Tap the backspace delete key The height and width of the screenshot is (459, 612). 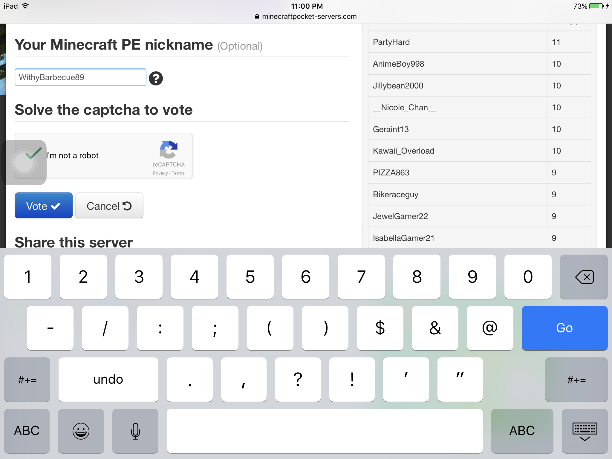584,277
